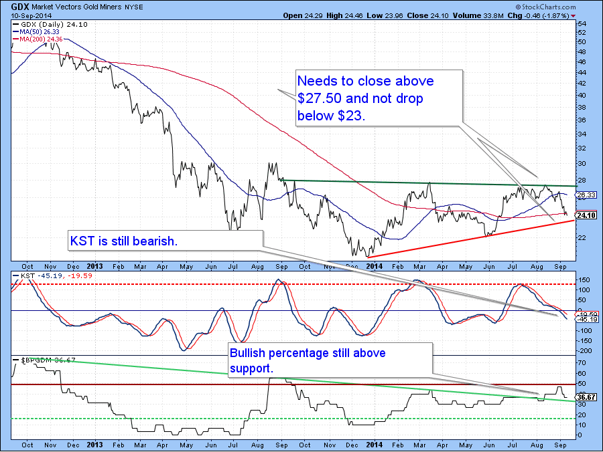603x452 pixels.
Task: Click the NYSE exchange label
Action: [134, 7]
